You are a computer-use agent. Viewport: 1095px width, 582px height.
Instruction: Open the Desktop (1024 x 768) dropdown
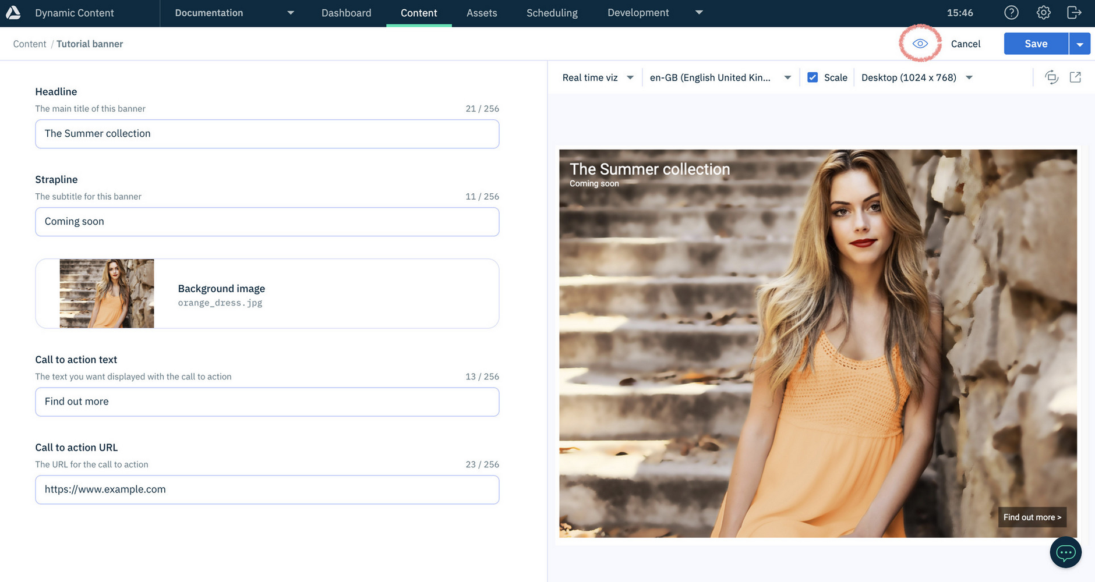point(917,77)
